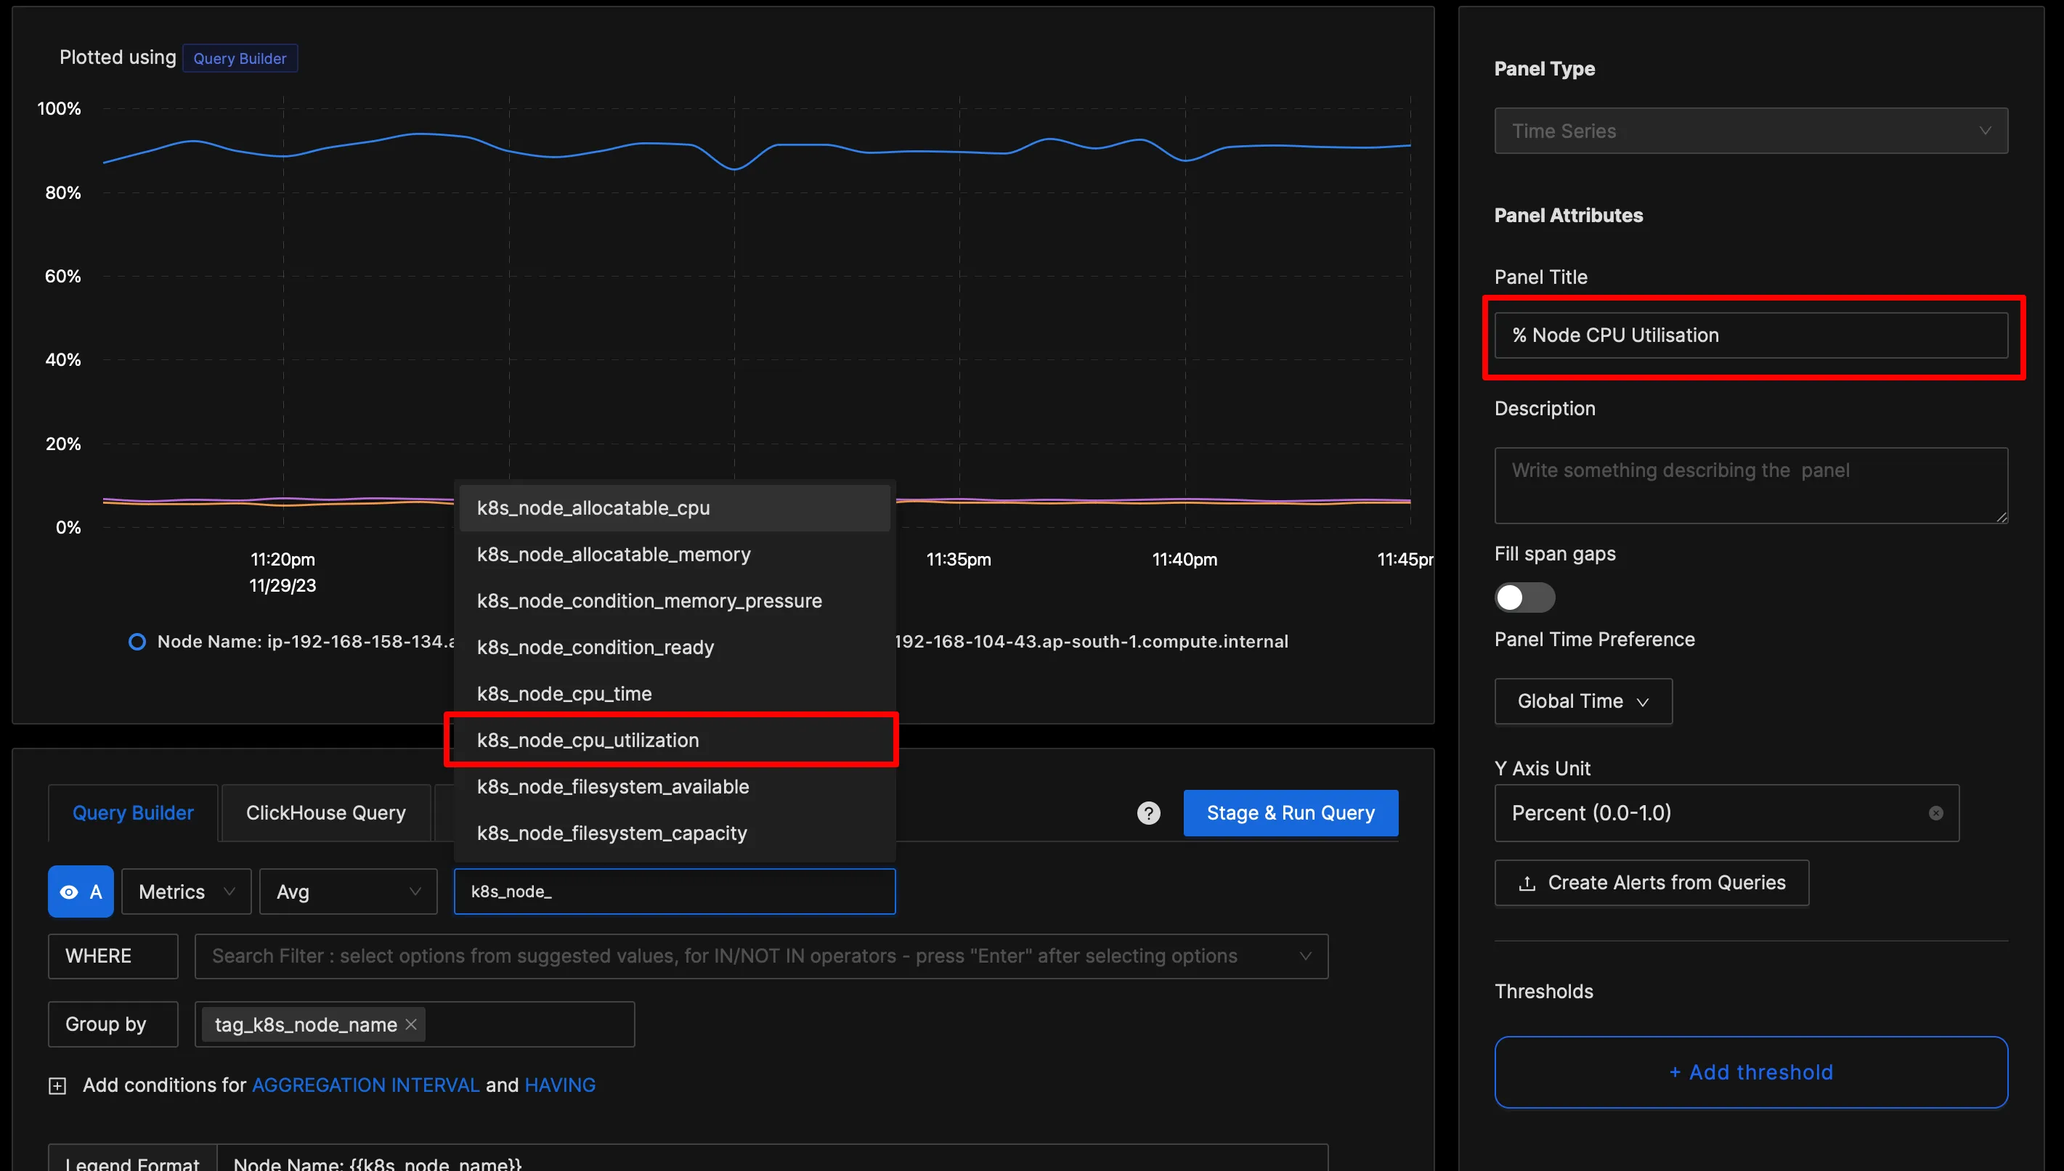Open the HAVING conditions link

pyautogui.click(x=560, y=1086)
